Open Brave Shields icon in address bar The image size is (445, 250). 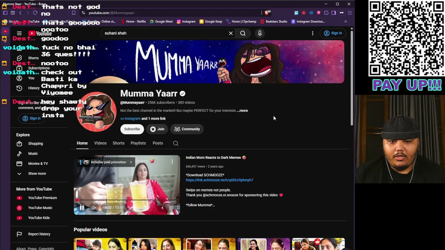pyautogui.click(x=267, y=13)
